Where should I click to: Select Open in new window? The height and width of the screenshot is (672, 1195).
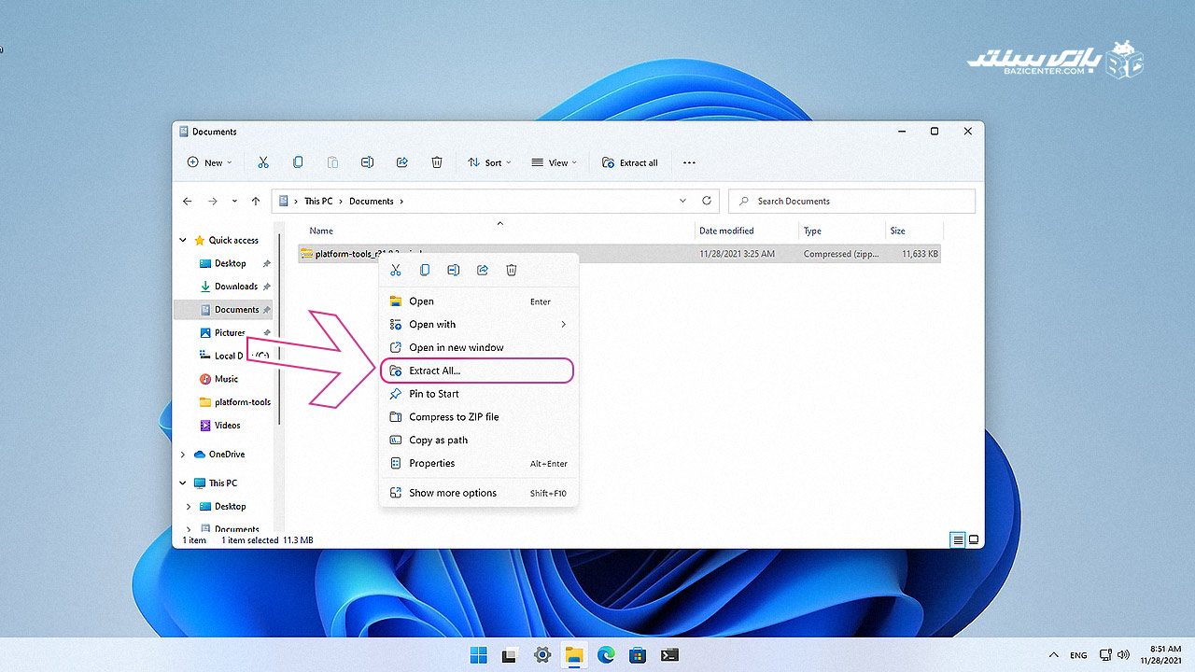pos(479,347)
